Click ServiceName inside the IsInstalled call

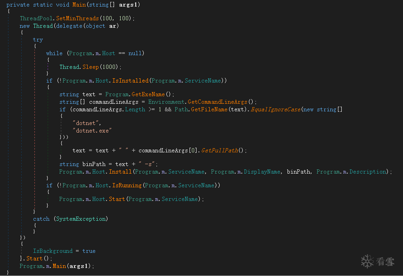point(203,81)
